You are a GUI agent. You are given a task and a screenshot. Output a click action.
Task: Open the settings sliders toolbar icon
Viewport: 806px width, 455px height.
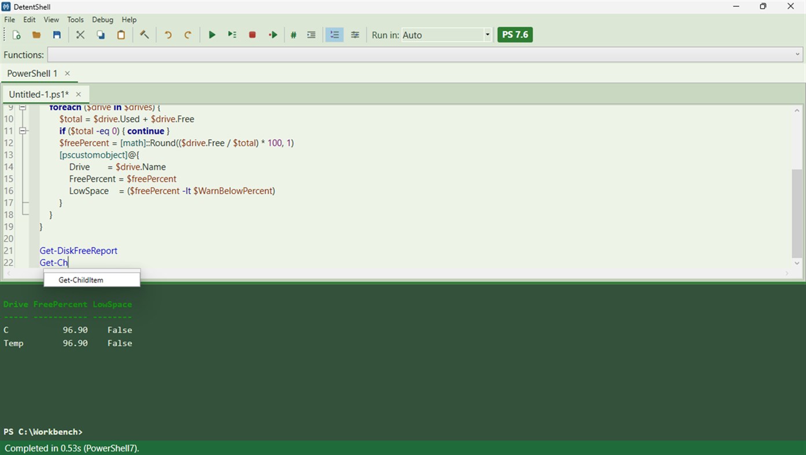coord(355,35)
